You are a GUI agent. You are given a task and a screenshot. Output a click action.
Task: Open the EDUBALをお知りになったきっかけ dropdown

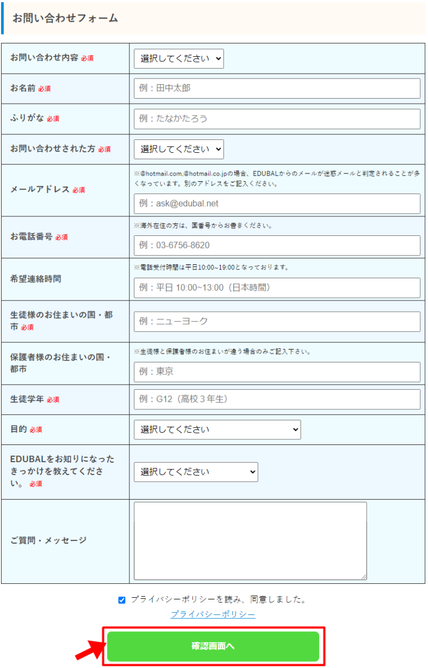click(196, 472)
